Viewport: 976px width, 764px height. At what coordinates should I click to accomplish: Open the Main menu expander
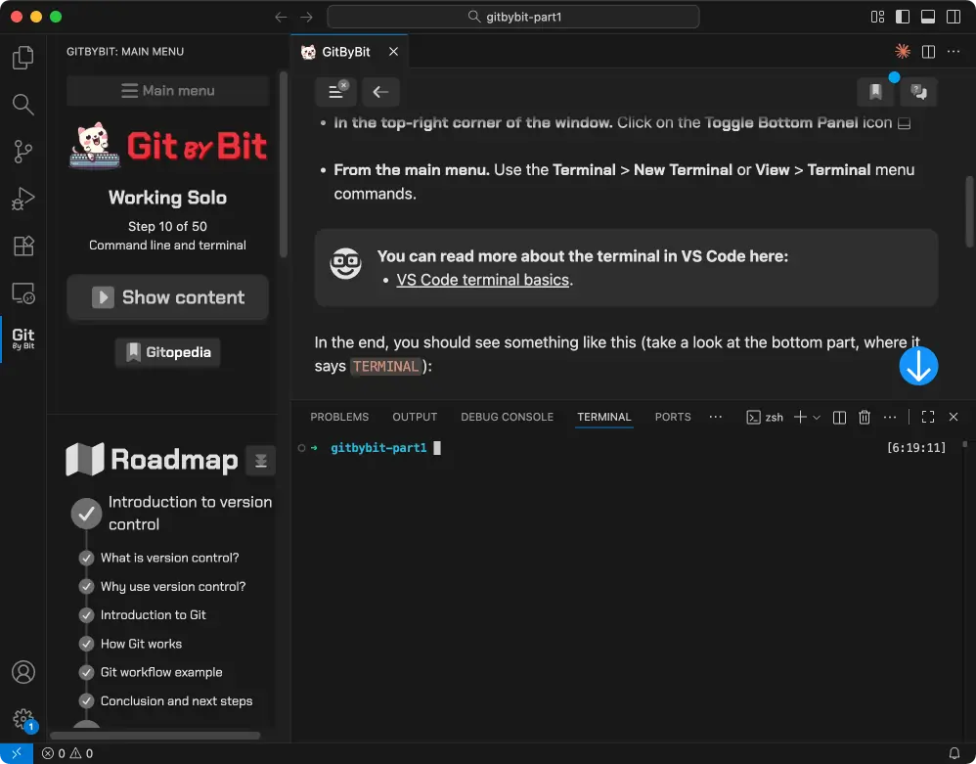(167, 91)
